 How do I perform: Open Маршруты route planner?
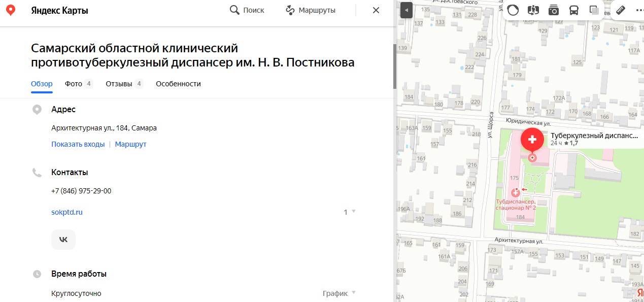(311, 10)
